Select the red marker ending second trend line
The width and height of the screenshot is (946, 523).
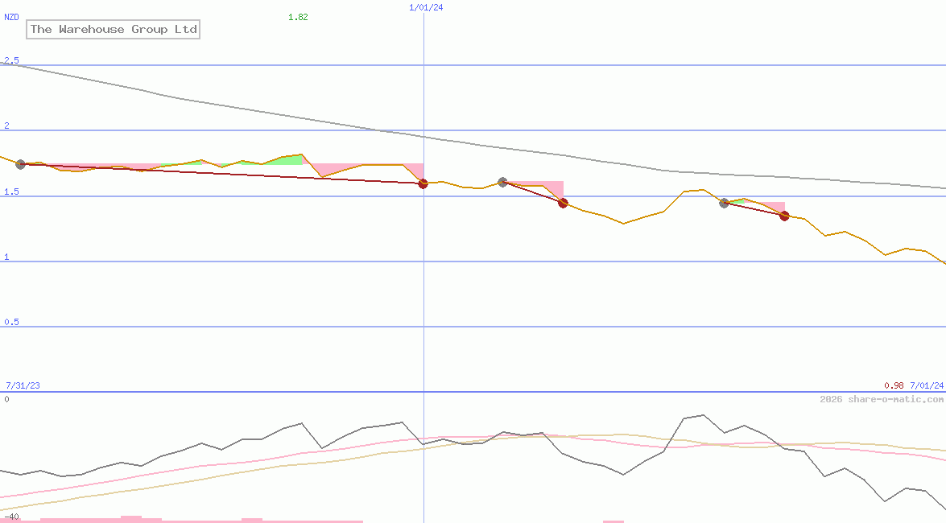point(563,204)
